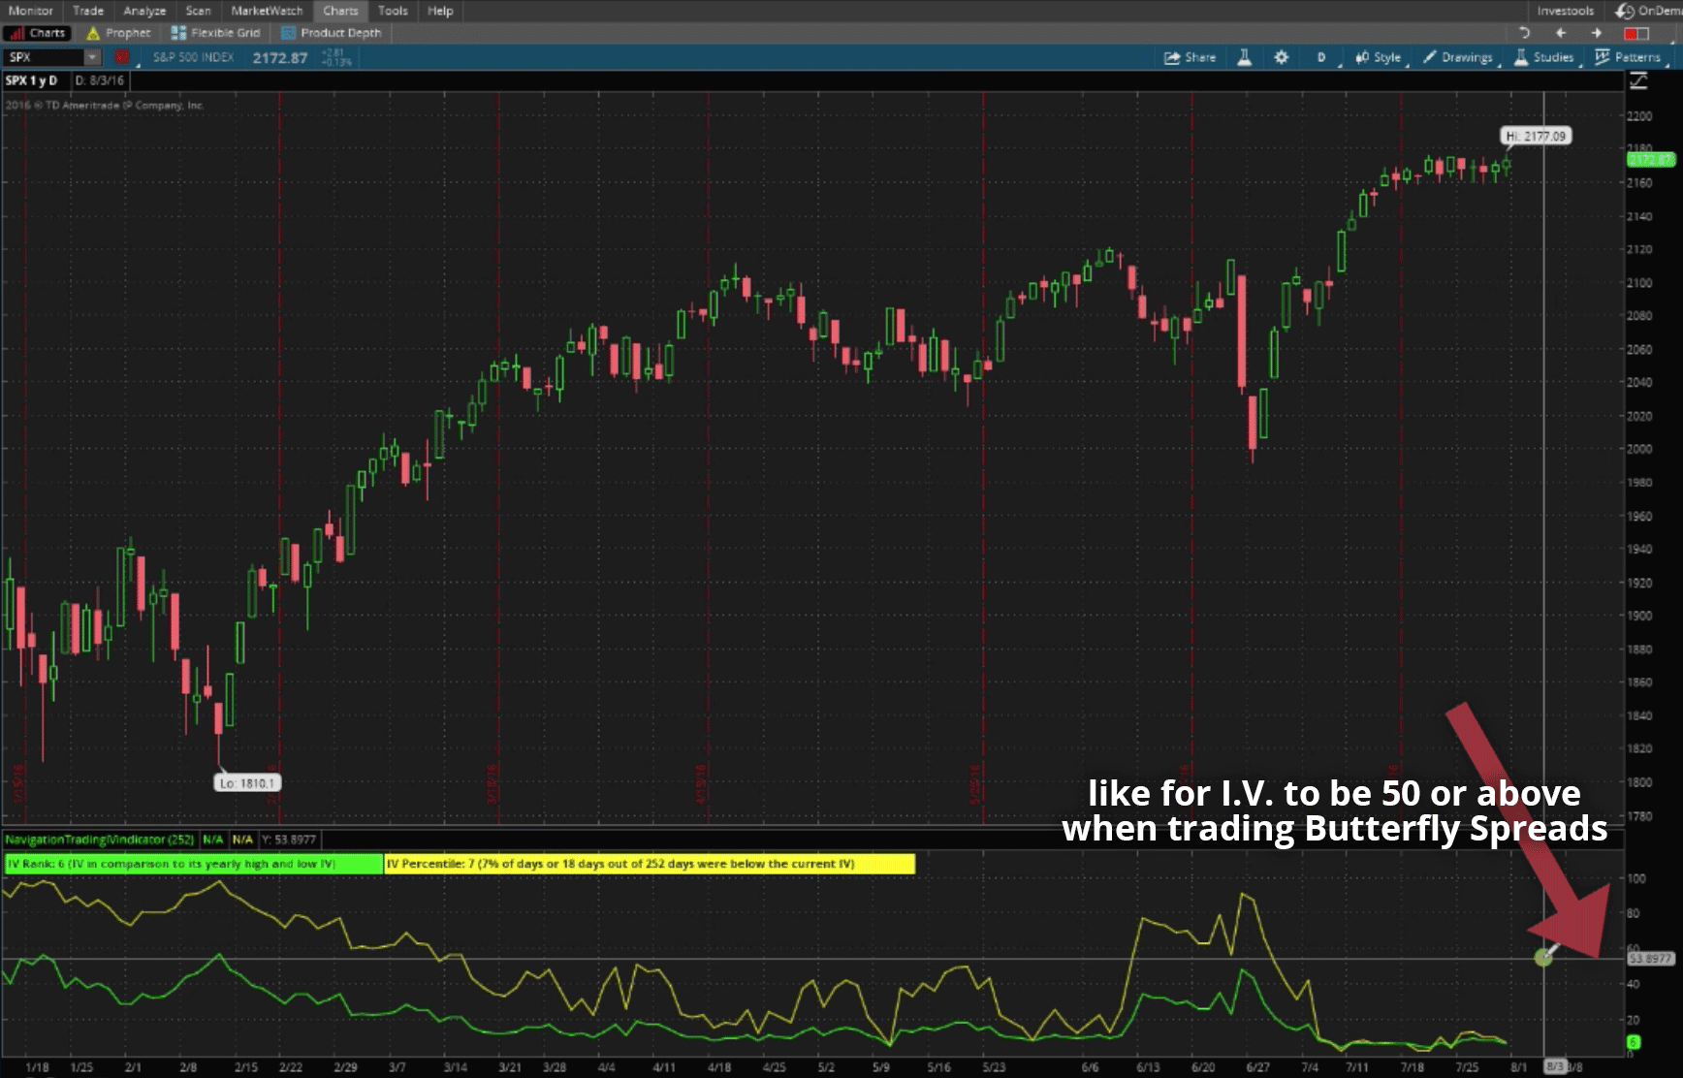This screenshot has width=1683, height=1078.
Task: Switch to the Analyze menu
Action: pos(143,11)
